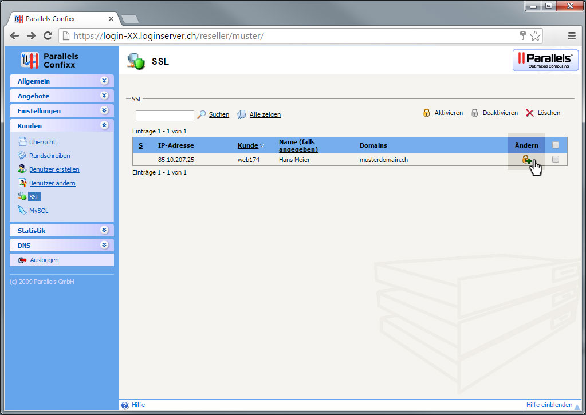The width and height of the screenshot is (586, 415).
Task: Click the SSL search input field
Action: tap(165, 116)
